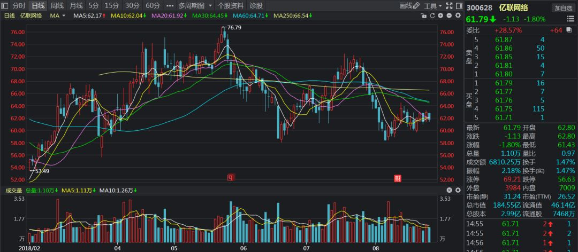
Task: Click the red Q event marker
Action: tap(230, 178)
